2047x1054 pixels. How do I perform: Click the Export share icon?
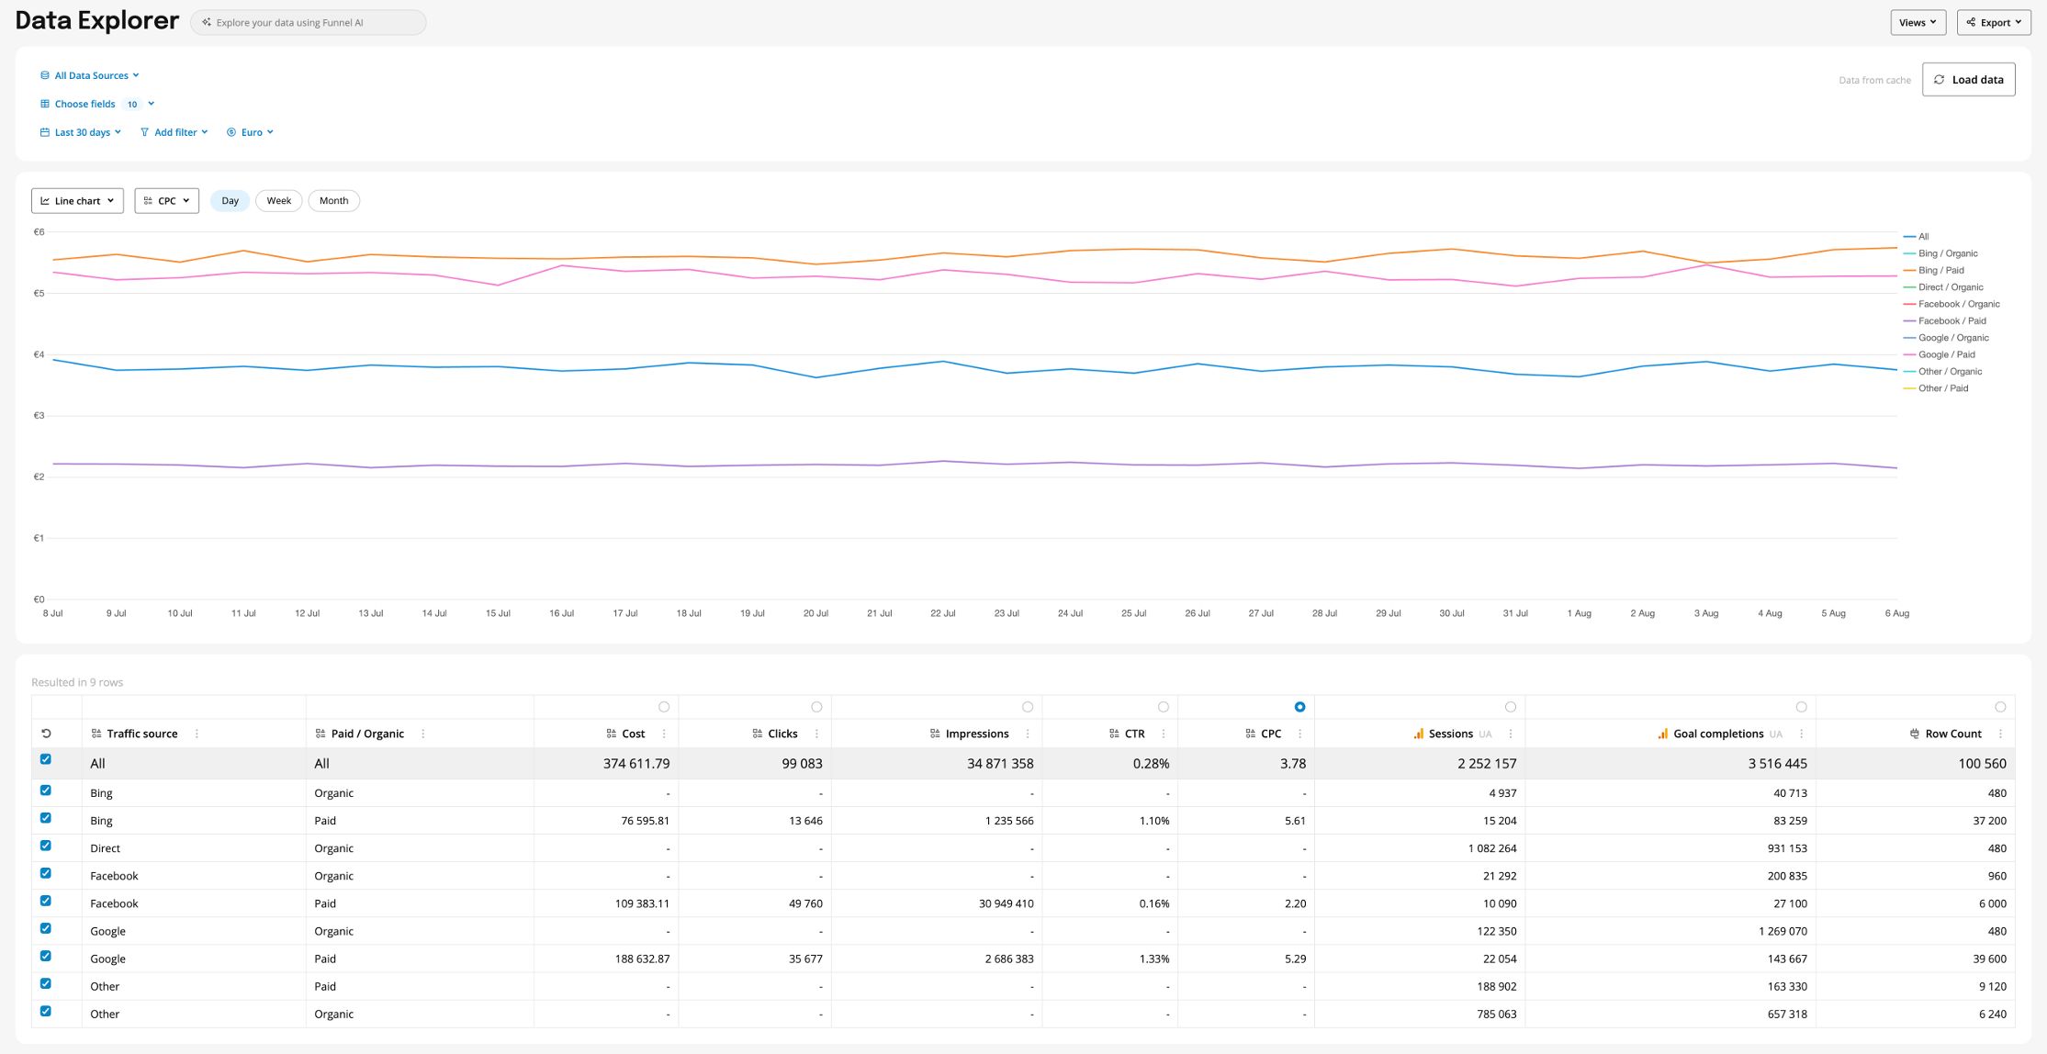(1971, 22)
